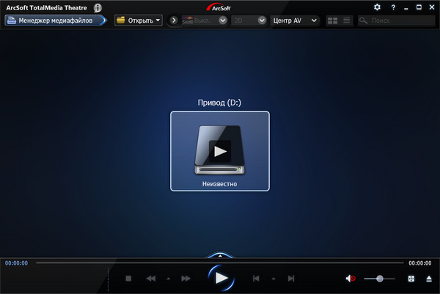Switch to list view
The height and width of the screenshot is (294, 440).
pyautogui.click(x=346, y=21)
